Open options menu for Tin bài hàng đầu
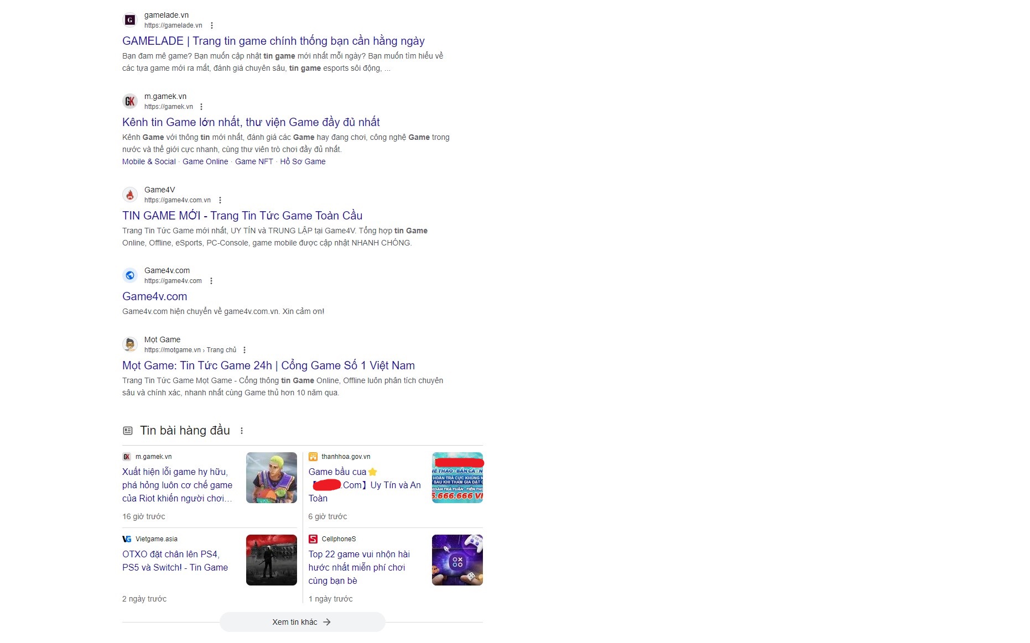Screen dimensions: 1030x643 pos(242,431)
